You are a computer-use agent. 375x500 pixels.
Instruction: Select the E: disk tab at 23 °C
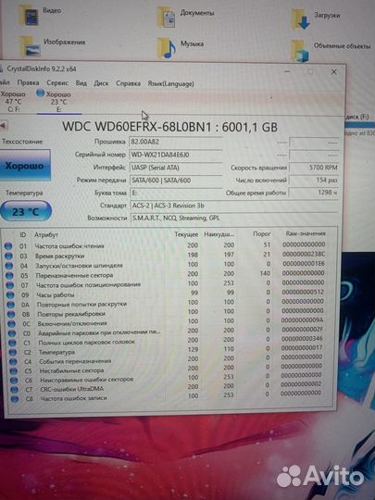click(x=58, y=102)
